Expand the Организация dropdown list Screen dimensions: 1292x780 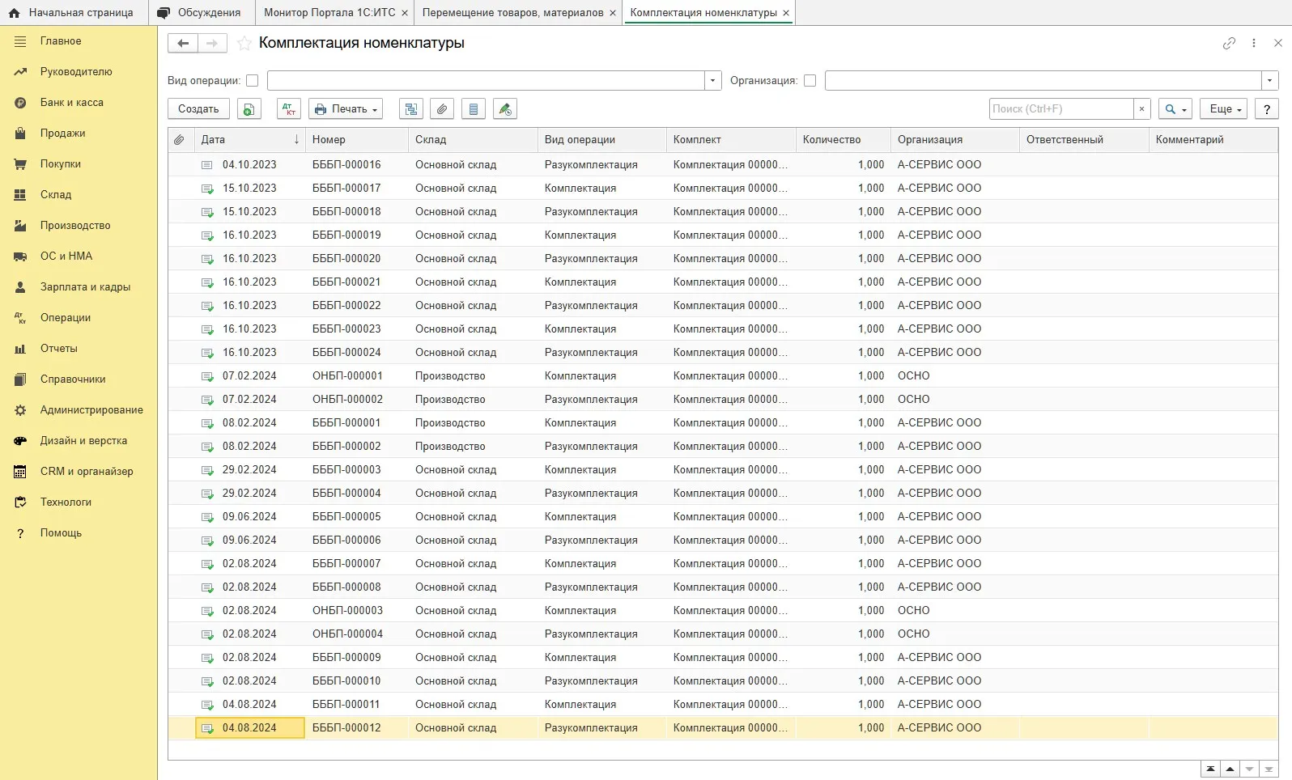click(x=1269, y=81)
